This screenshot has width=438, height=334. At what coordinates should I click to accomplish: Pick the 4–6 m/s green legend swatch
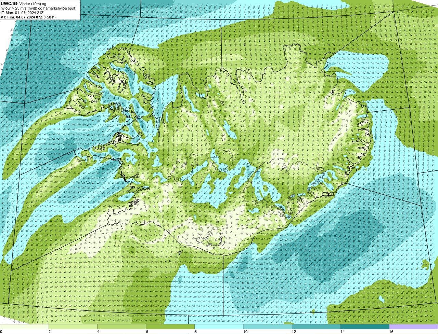tap(122, 327)
